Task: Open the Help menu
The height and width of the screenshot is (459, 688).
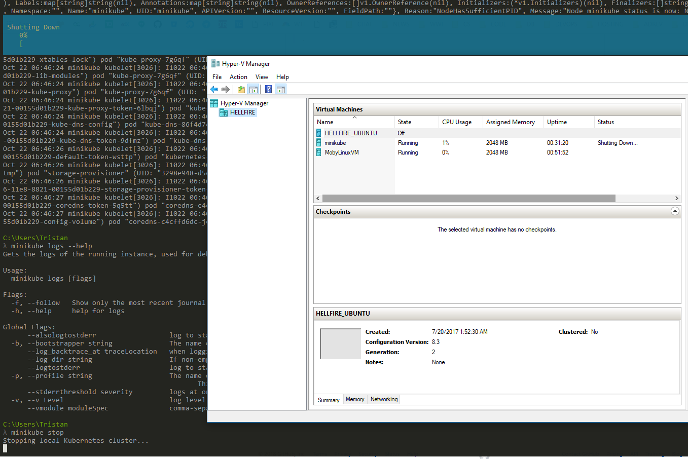Action: (282, 77)
